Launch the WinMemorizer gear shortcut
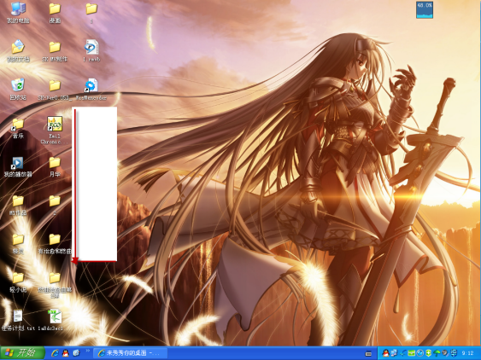Image resolution: width=481 pixels, height=360 pixels. 91,90
